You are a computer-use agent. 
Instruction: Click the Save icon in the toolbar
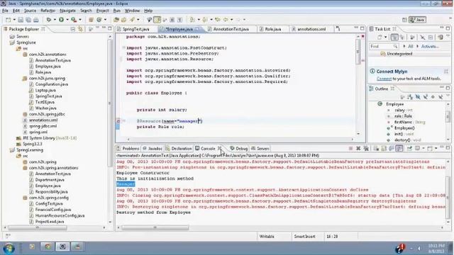[x=21, y=20]
